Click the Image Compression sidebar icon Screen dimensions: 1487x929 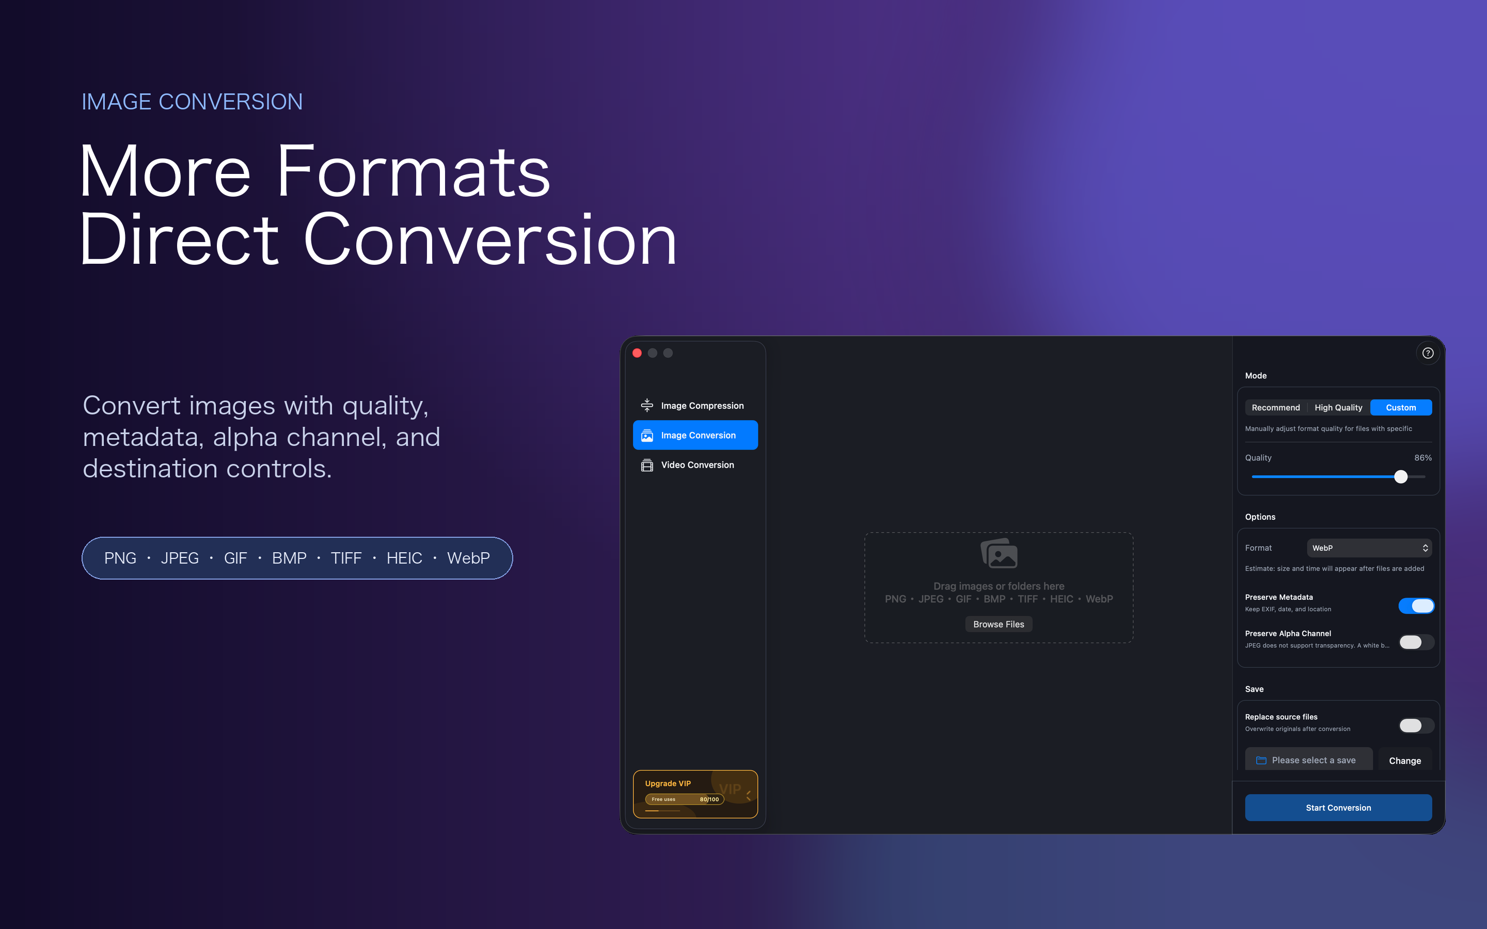[647, 406]
